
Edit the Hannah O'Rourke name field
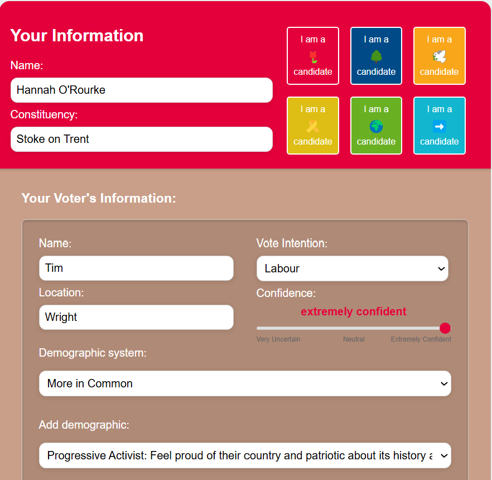click(142, 90)
